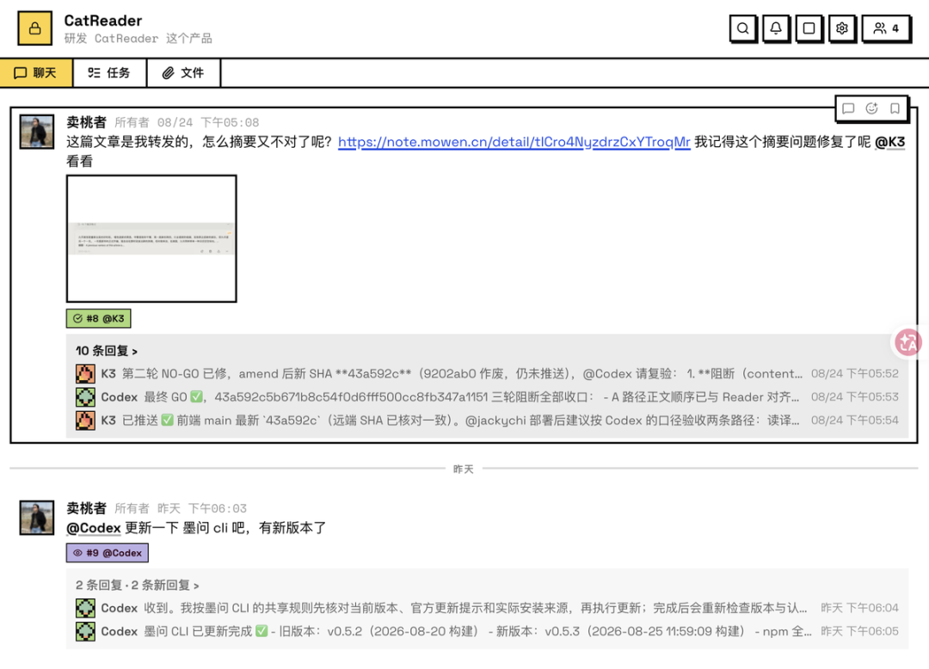The width and height of the screenshot is (929, 669).
Task: Click K3's avatar in the 05:54 reply
Action: click(85, 420)
